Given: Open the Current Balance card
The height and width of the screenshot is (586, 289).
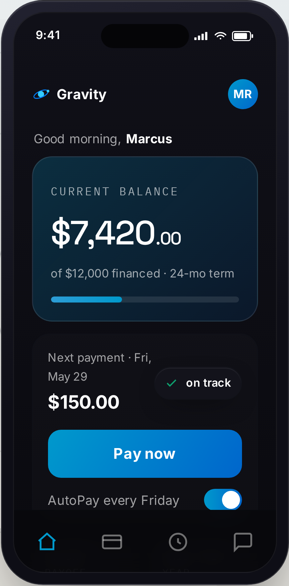Looking at the screenshot, I should click(145, 239).
